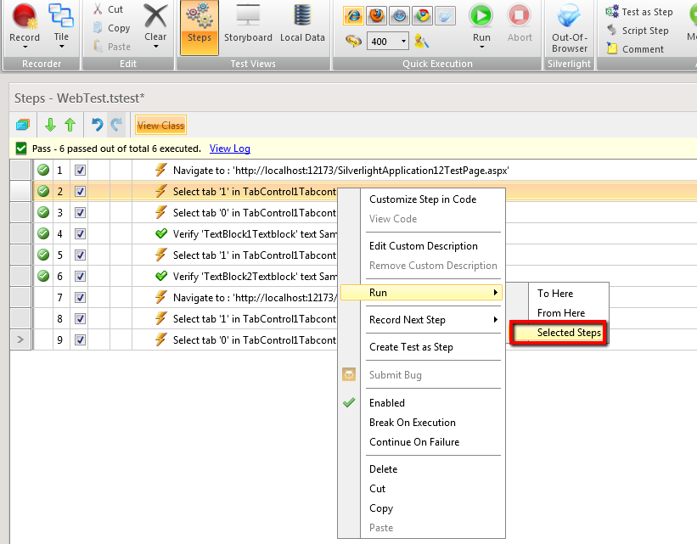Uncheck the checkbox for step 7
The height and width of the screenshot is (544, 697).
pos(80,297)
